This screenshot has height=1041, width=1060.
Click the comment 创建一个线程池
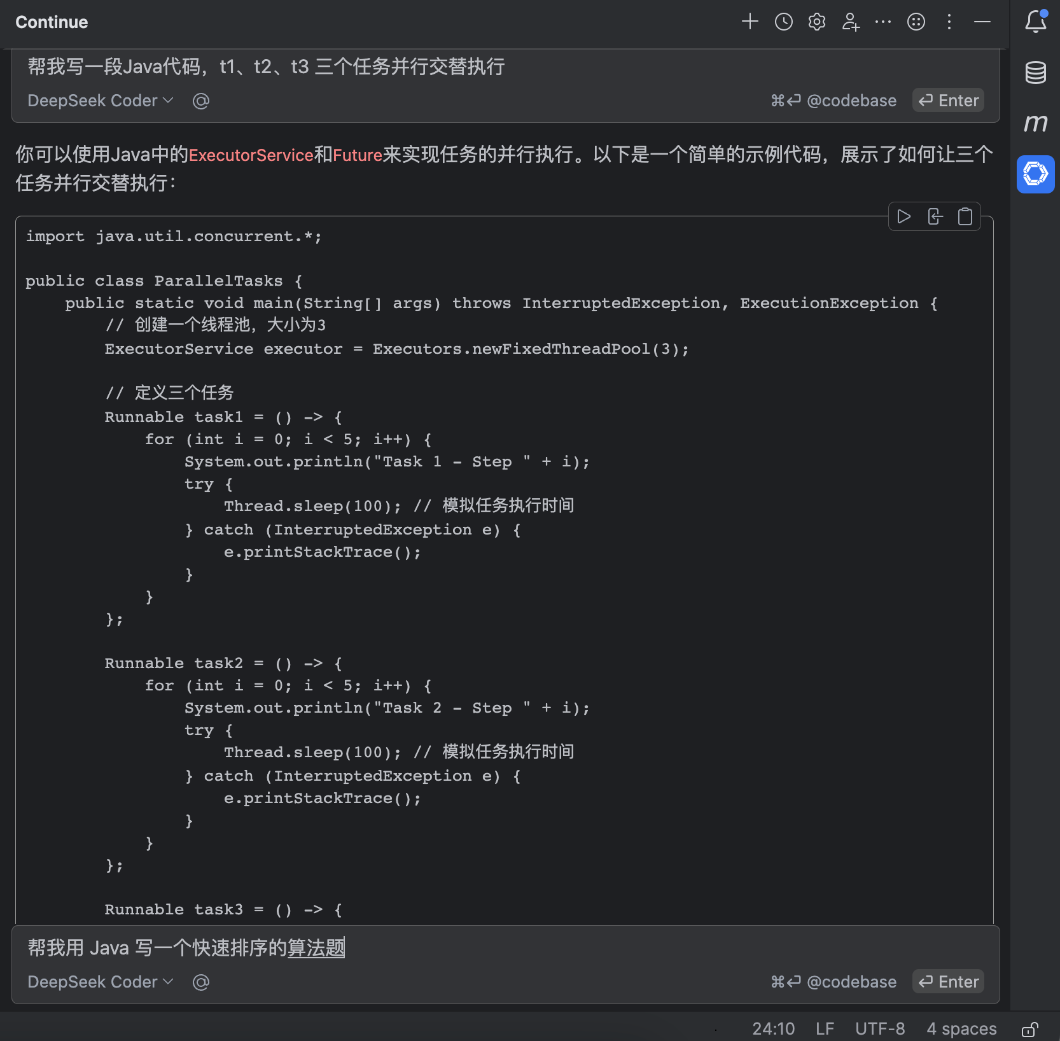pyautogui.click(x=215, y=325)
